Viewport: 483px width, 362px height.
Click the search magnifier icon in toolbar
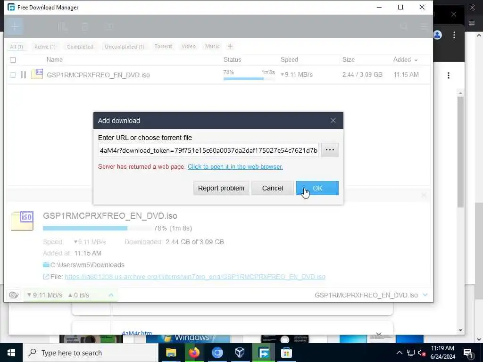(x=403, y=27)
